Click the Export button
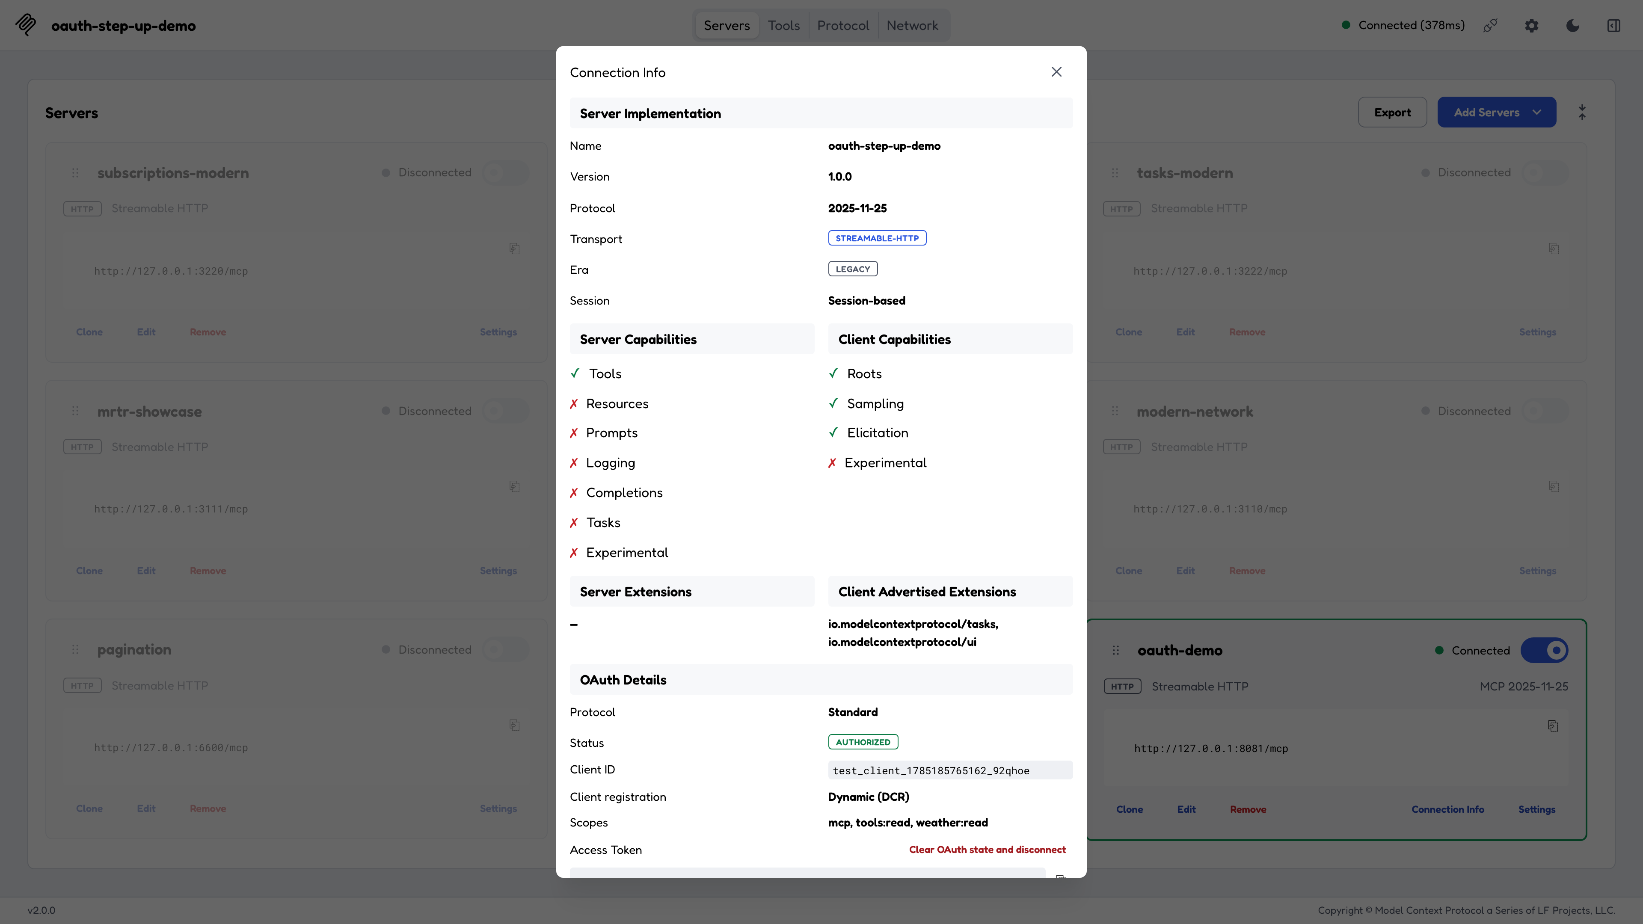 [1392, 112]
